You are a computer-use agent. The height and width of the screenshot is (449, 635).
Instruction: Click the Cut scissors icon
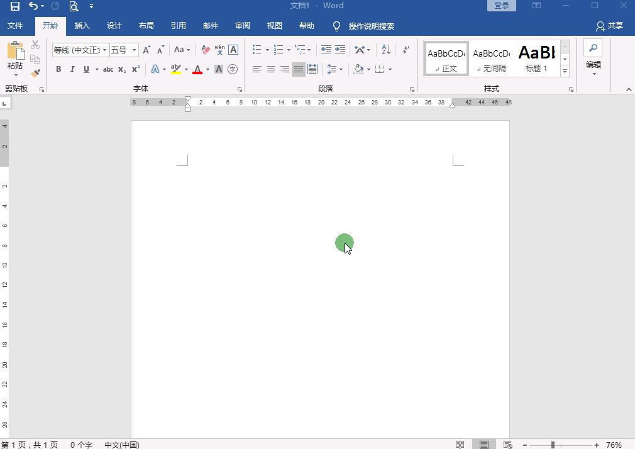pyautogui.click(x=35, y=45)
